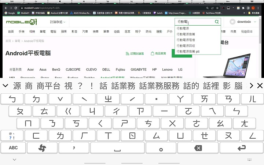Expand the downtodo account dropdown
The width and height of the screenshot is (264, 165).
click(255, 22)
